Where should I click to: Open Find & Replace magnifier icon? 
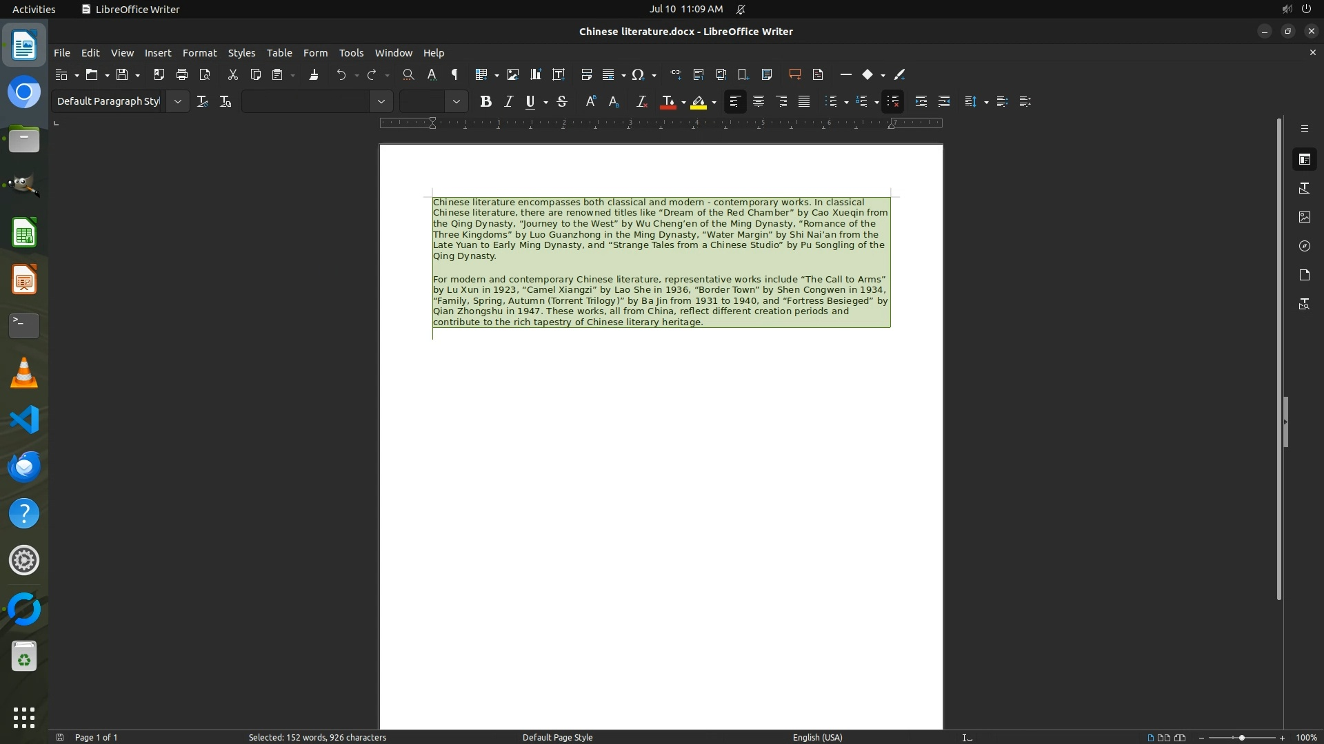(408, 74)
